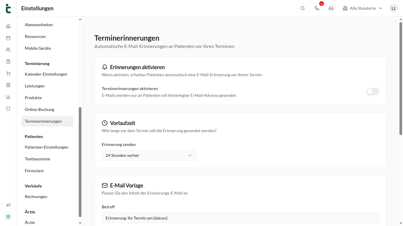403x226 pixels.
Task: Open Rechnungen settings
Action: (x=47, y=197)
